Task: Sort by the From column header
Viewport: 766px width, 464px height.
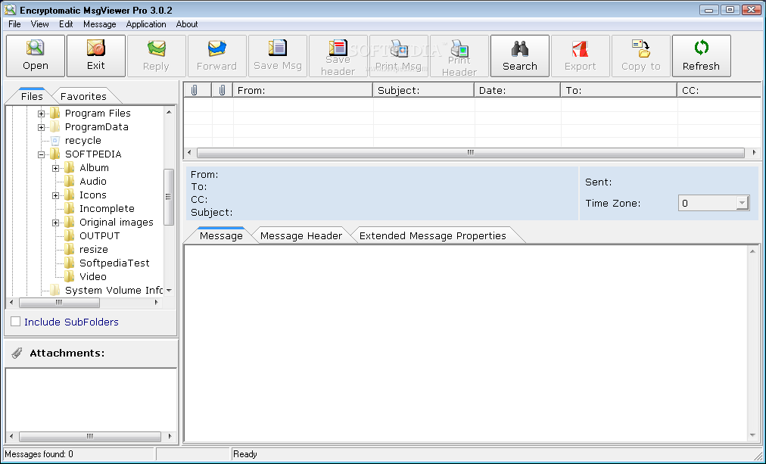Action: pos(303,90)
